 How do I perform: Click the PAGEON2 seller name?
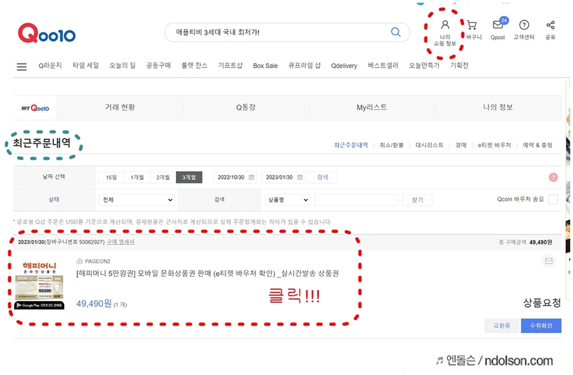pyautogui.click(x=98, y=261)
